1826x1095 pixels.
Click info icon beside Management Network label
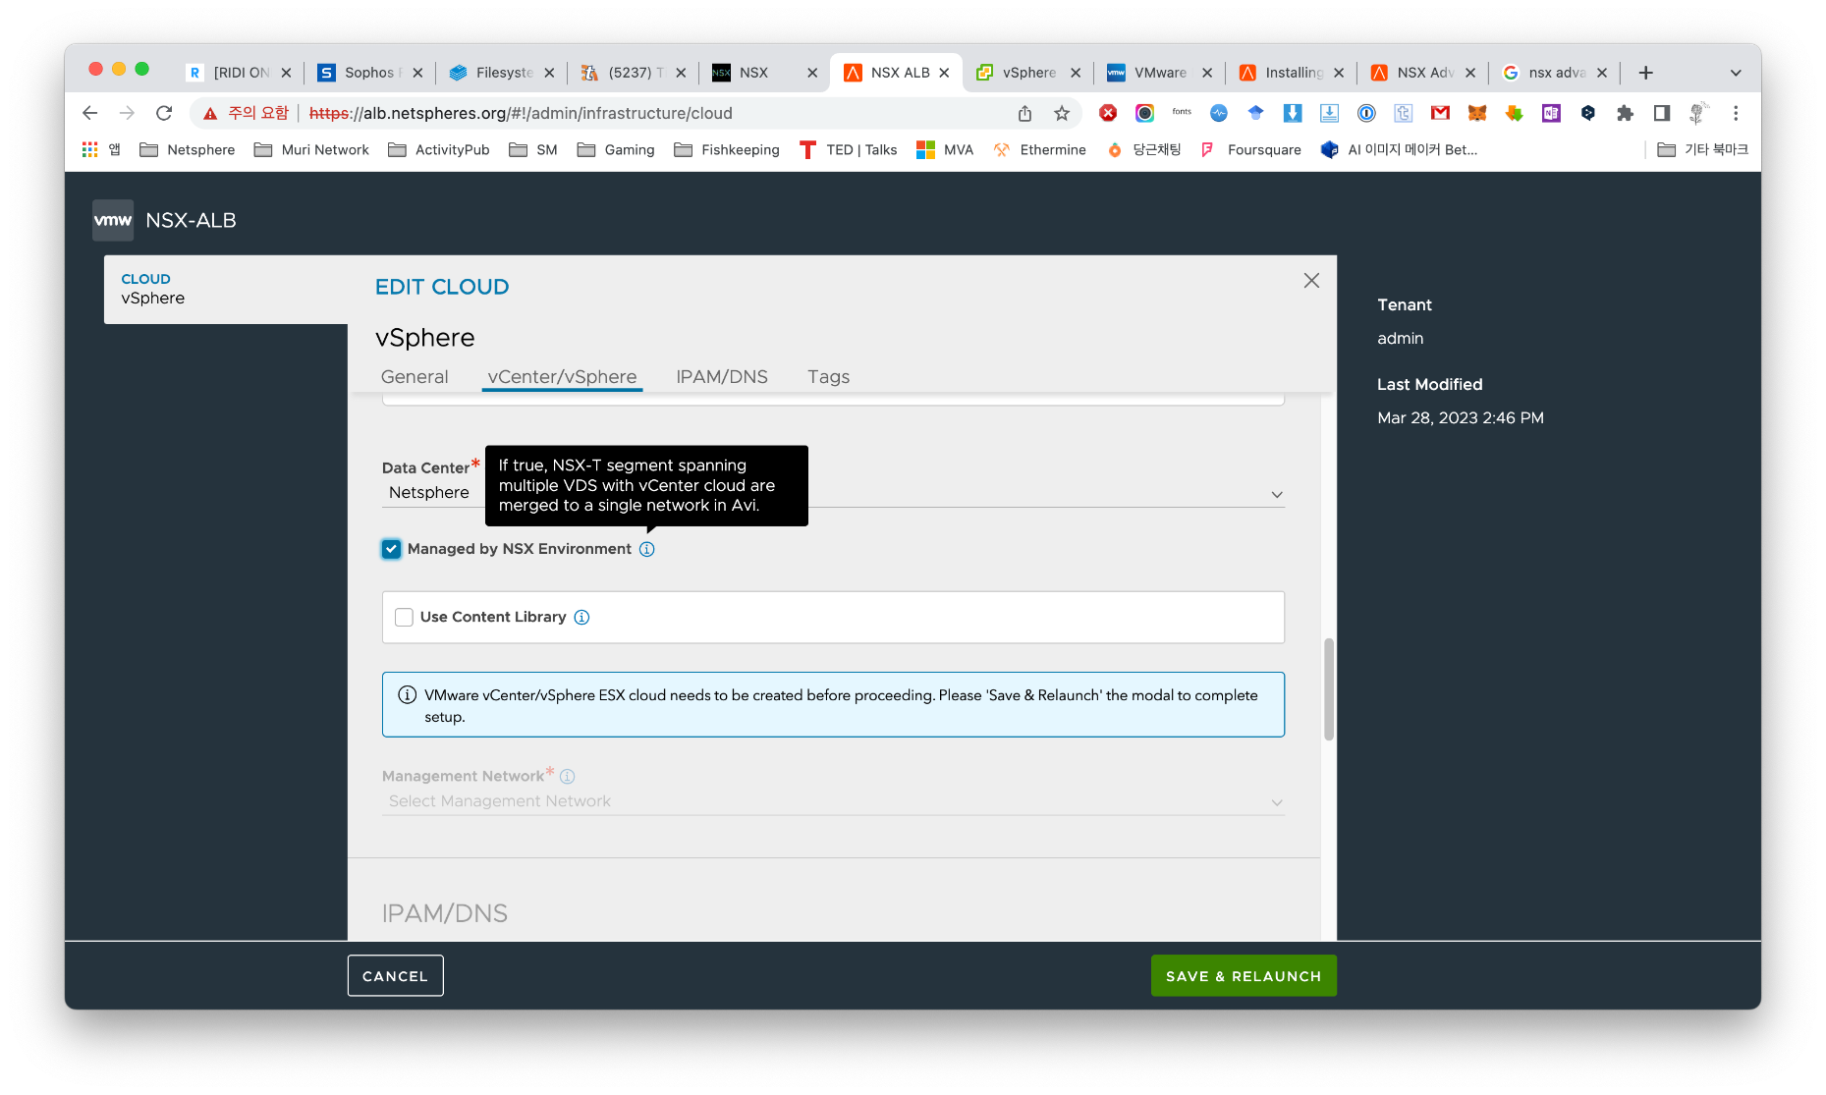click(568, 776)
